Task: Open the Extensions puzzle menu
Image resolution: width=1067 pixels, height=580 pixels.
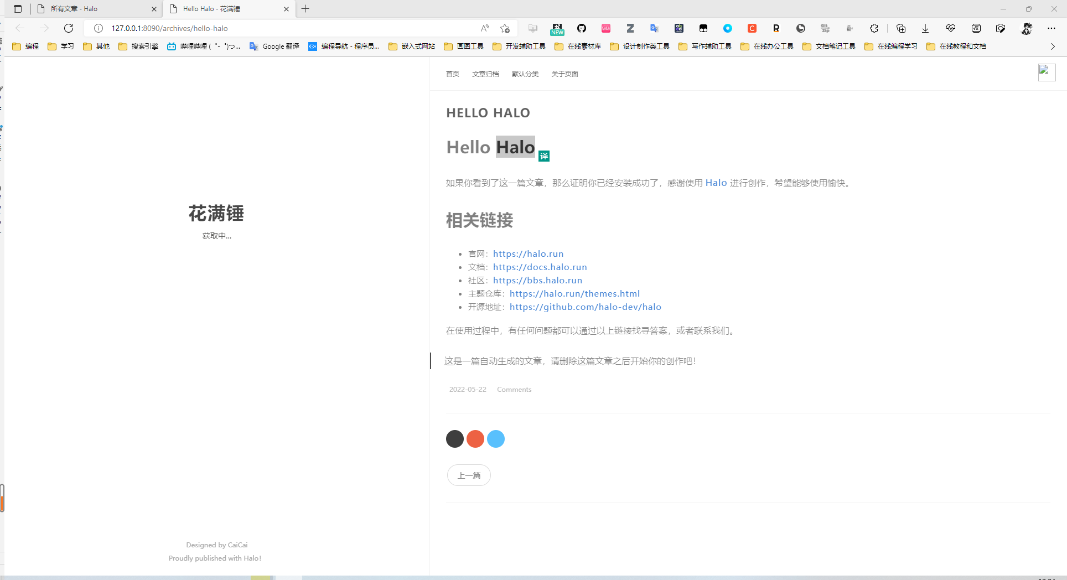Action: [874, 28]
